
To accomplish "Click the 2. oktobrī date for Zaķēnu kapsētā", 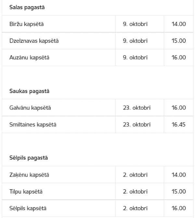I will pyautogui.click(x=135, y=175).
